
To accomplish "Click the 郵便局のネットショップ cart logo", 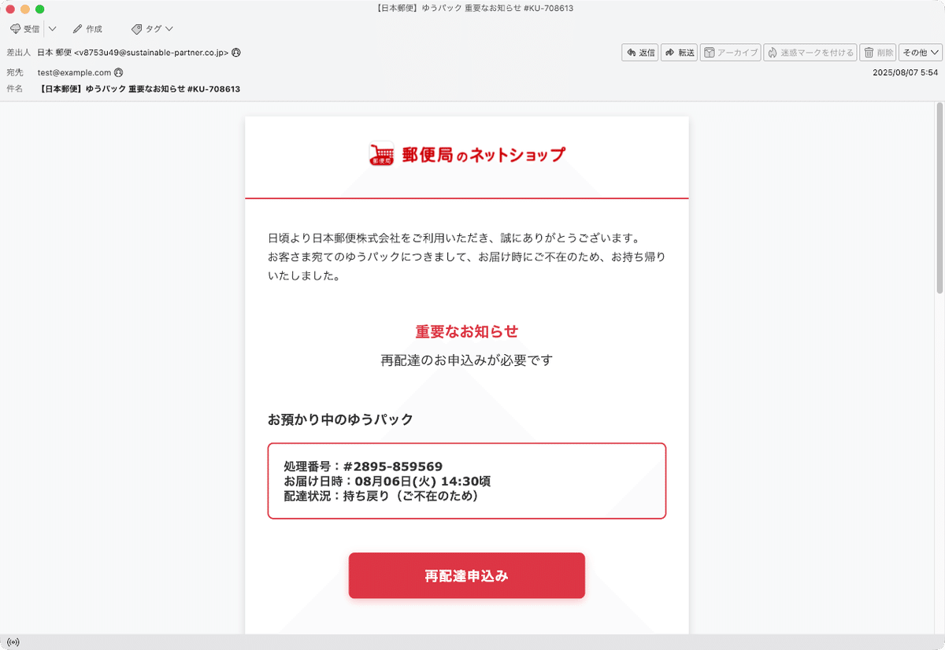I will pyautogui.click(x=381, y=153).
